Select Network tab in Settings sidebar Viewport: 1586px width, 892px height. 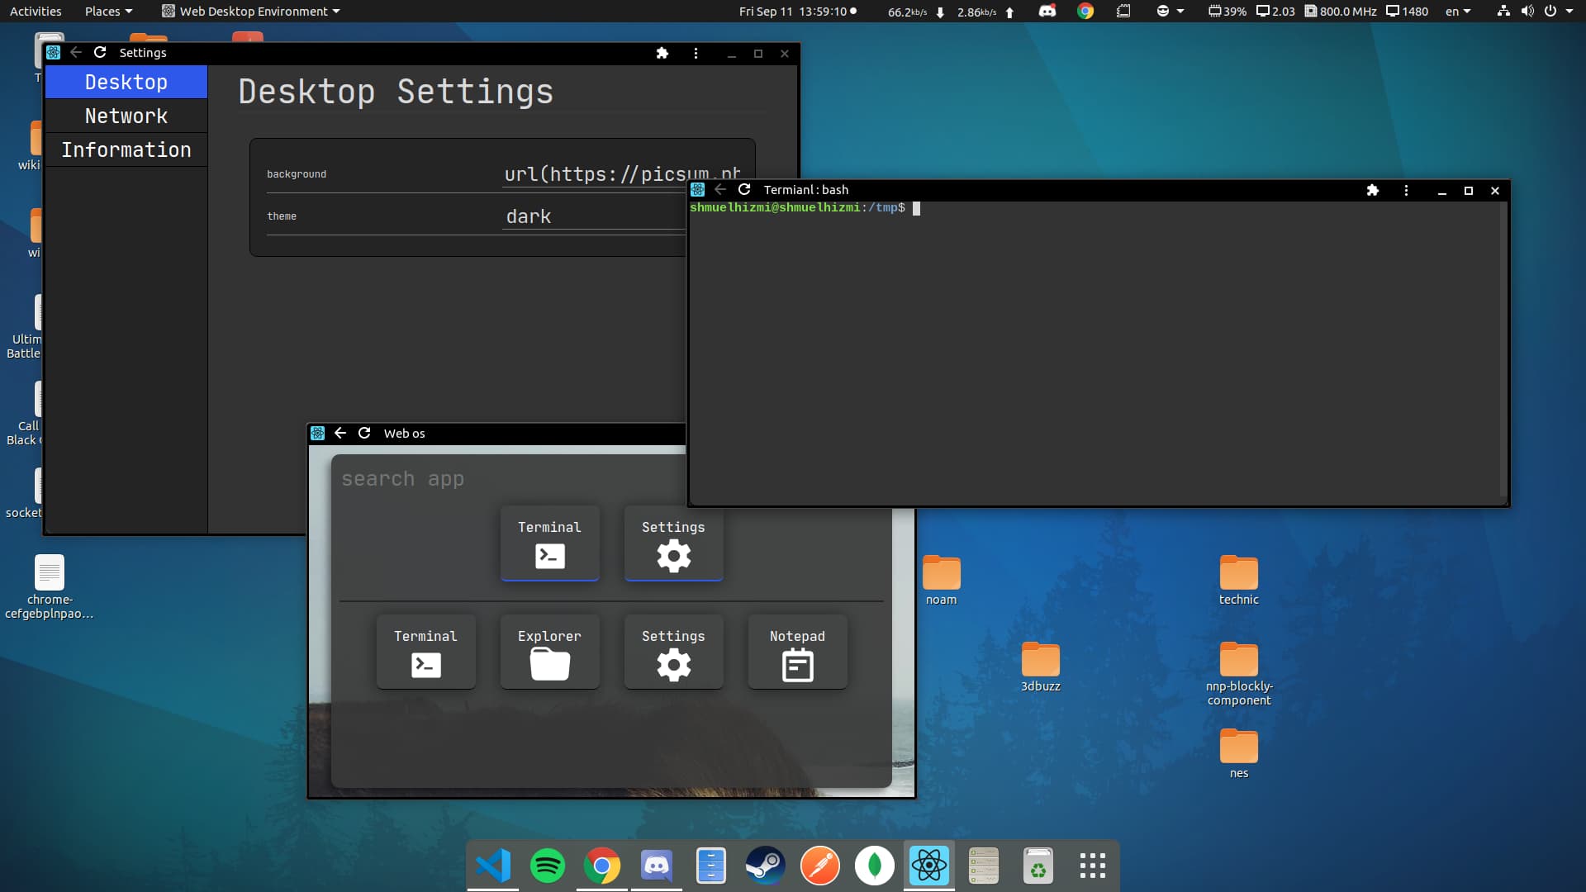pyautogui.click(x=126, y=116)
